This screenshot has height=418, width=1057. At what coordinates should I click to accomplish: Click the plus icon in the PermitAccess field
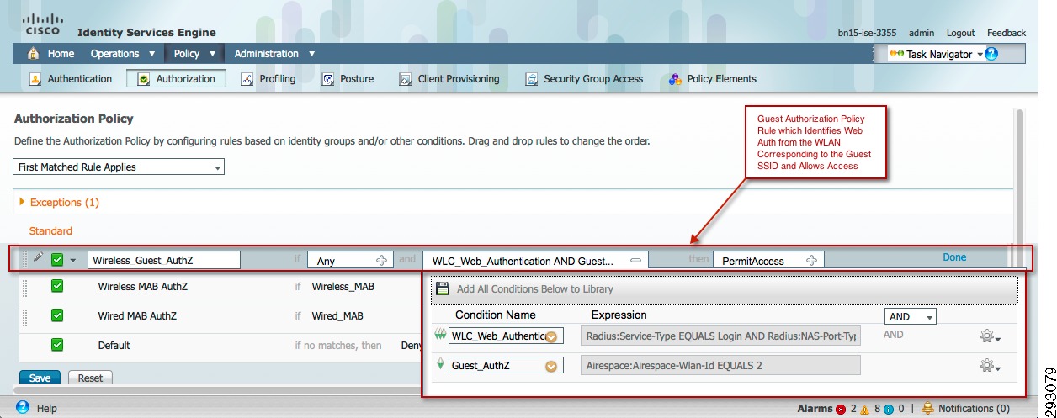(812, 261)
